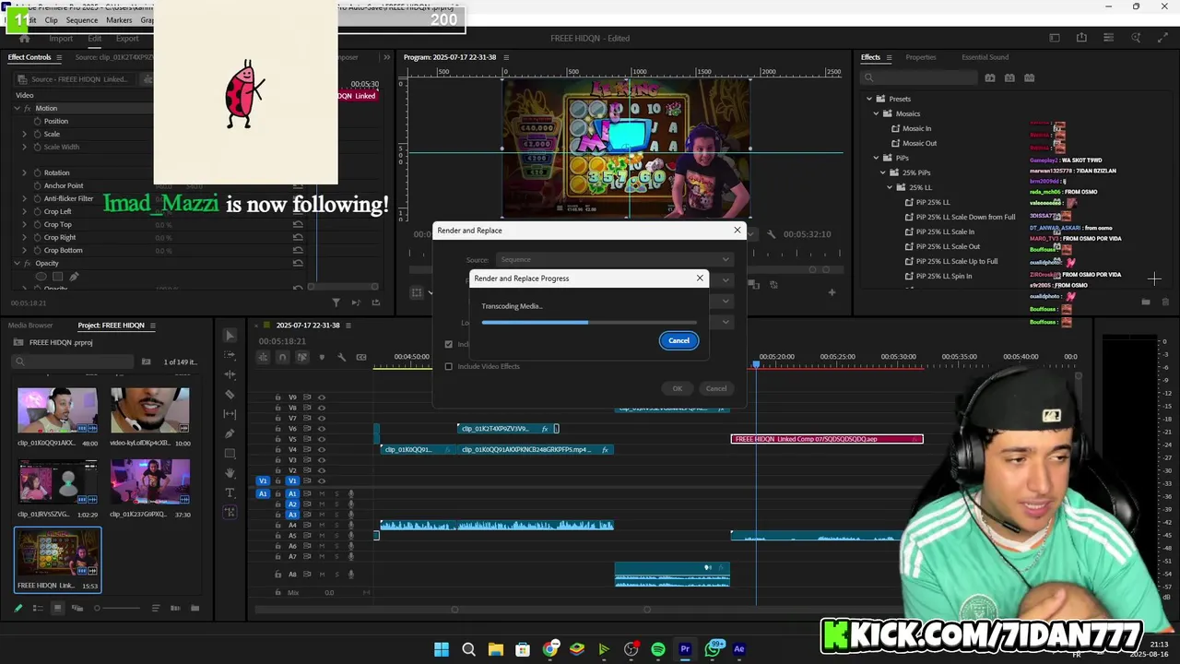Open Chrome from the taskbar
Image resolution: width=1180 pixels, height=664 pixels.
tap(550, 649)
